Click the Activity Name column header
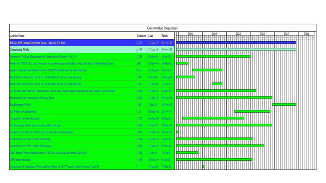Screen dimensions: 326x183 17,36
